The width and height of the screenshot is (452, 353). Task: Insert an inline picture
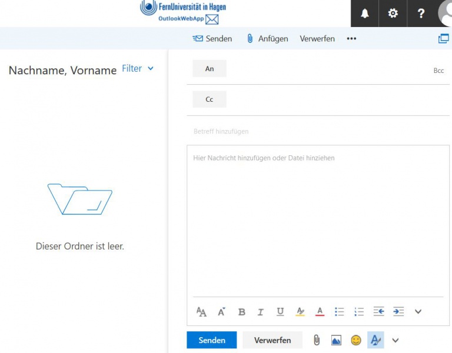pos(336,340)
